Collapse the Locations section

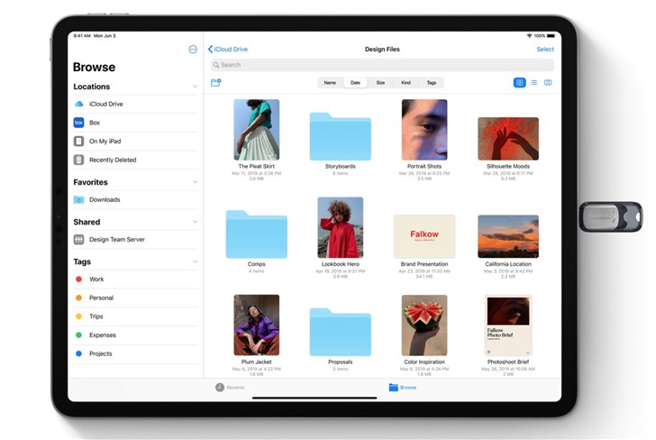click(x=195, y=87)
